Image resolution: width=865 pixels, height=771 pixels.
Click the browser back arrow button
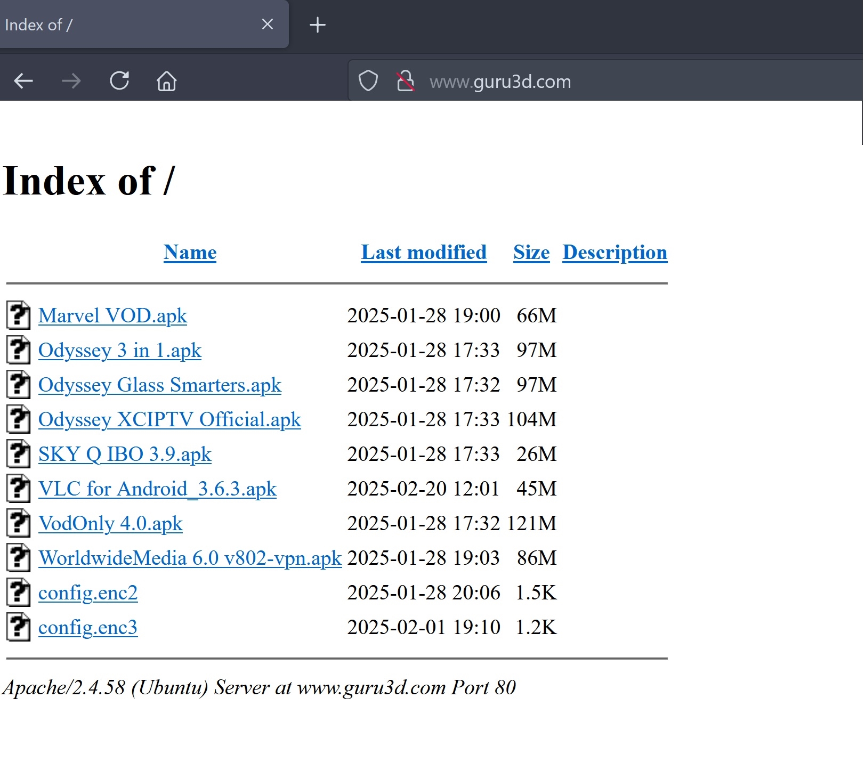[23, 81]
